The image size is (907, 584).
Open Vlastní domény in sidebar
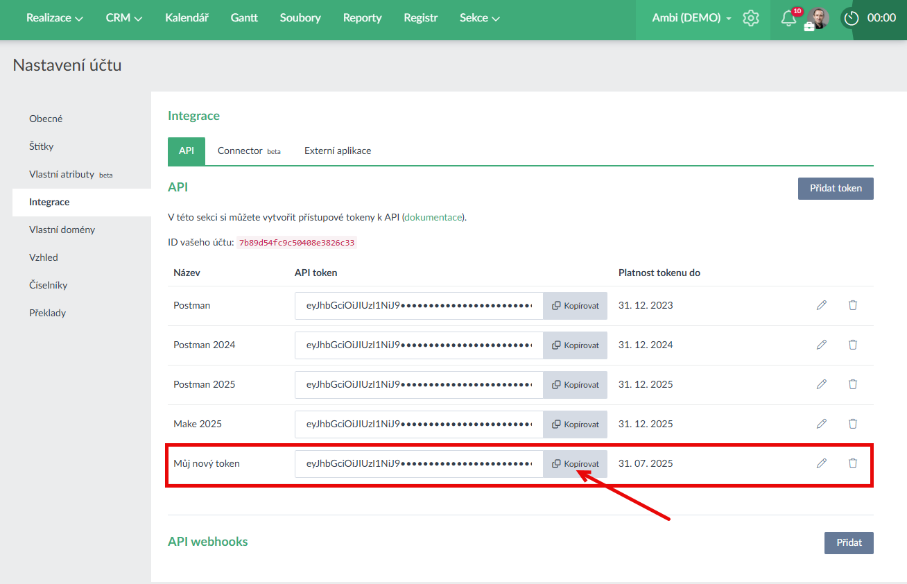coord(62,230)
